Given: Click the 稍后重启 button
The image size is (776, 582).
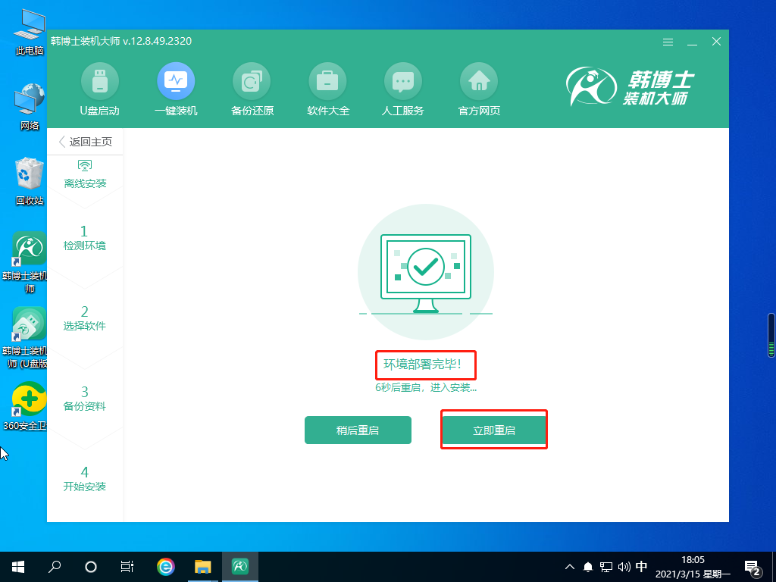Looking at the screenshot, I should (x=358, y=430).
